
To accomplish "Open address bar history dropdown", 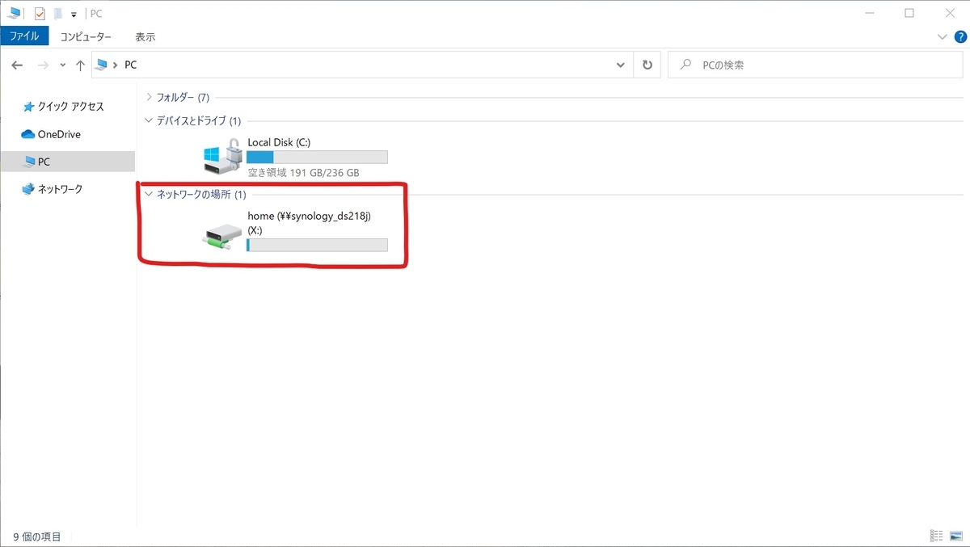I will click(x=620, y=65).
